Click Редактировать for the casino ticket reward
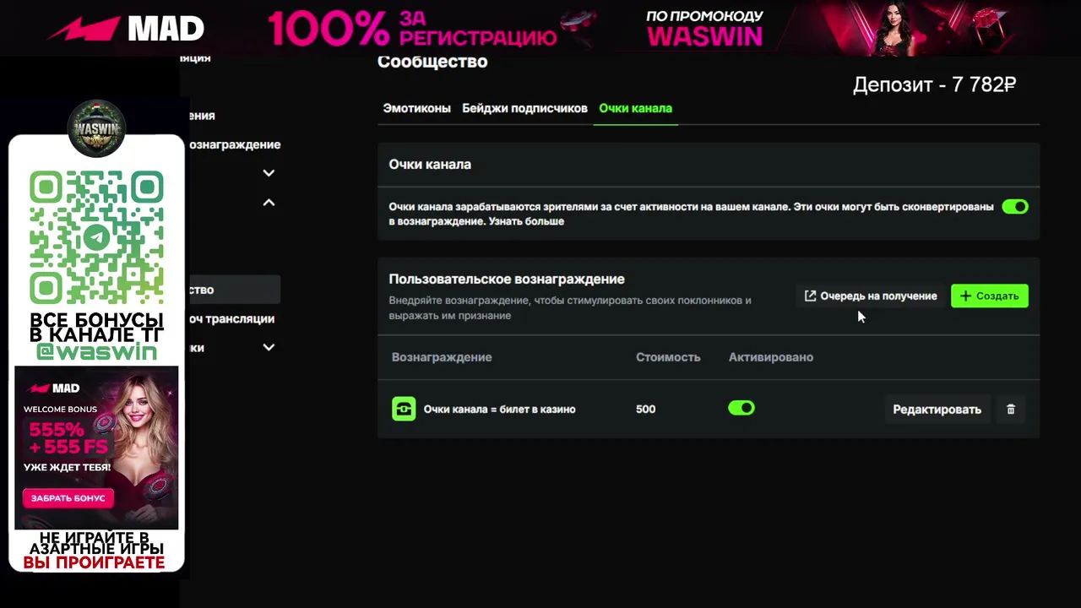 [937, 410]
